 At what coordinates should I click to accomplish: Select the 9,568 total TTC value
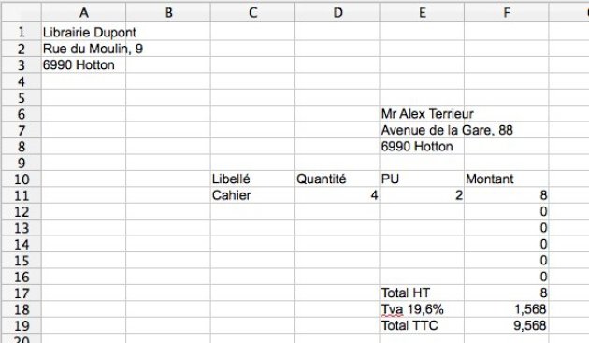pos(507,325)
